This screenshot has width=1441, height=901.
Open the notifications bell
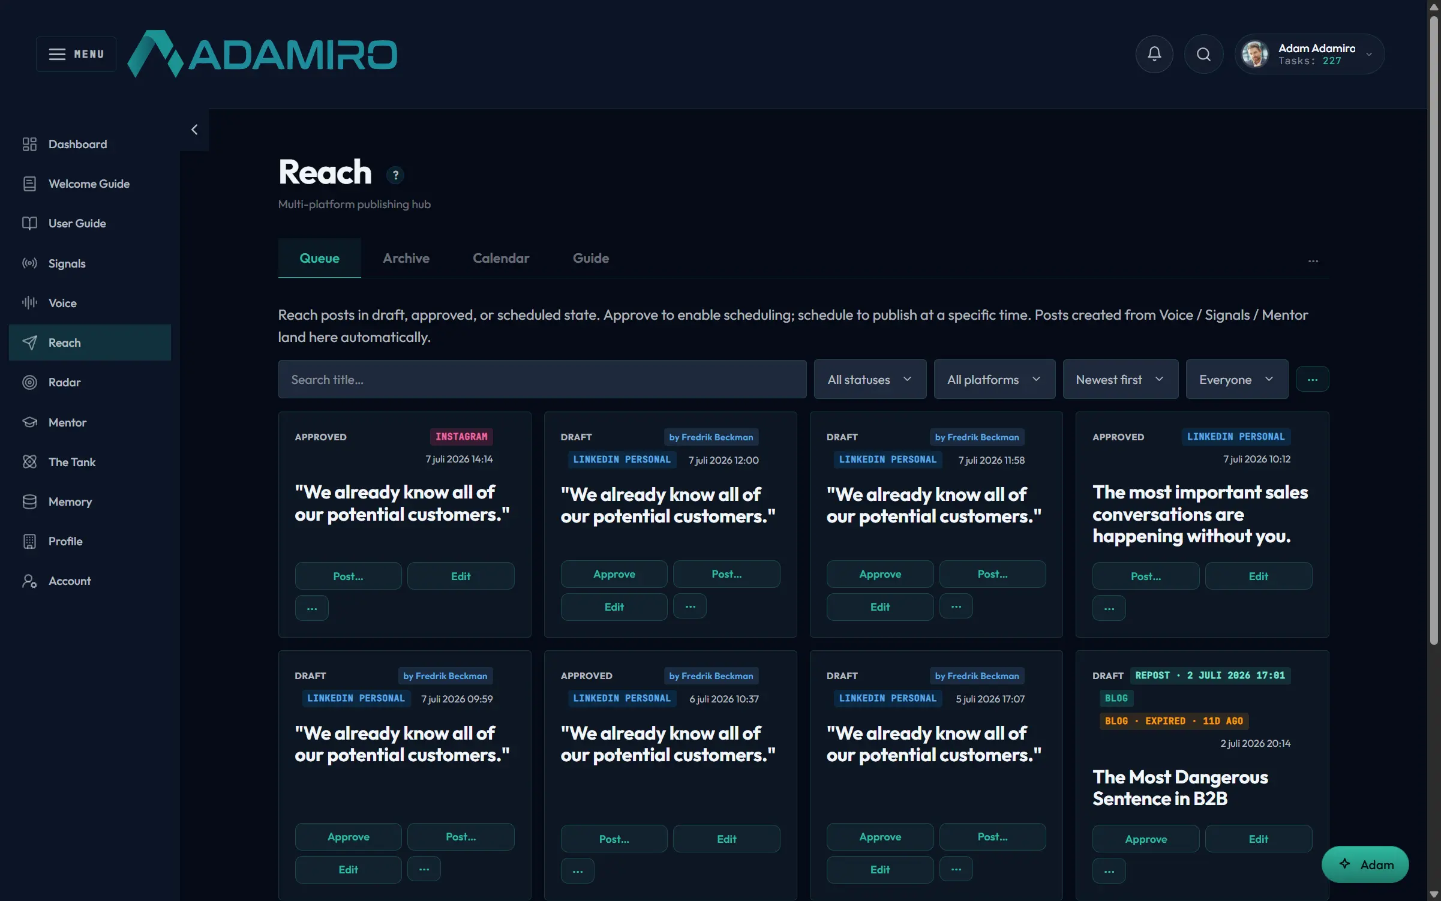1154,54
